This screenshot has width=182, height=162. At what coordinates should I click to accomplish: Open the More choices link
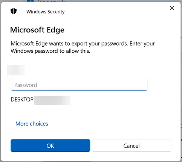[32, 124]
